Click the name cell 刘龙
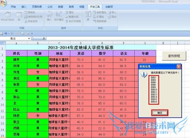Viewport: 190px width, 138px height. click(x=16, y=72)
